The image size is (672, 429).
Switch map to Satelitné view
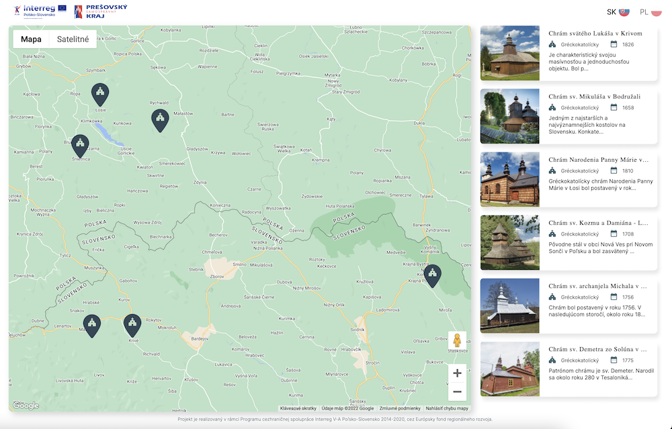(73, 39)
